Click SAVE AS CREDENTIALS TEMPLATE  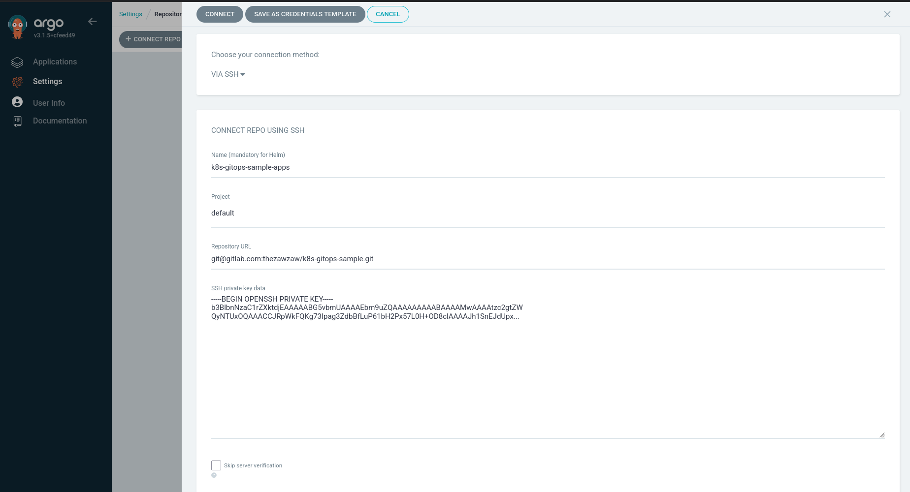point(305,14)
